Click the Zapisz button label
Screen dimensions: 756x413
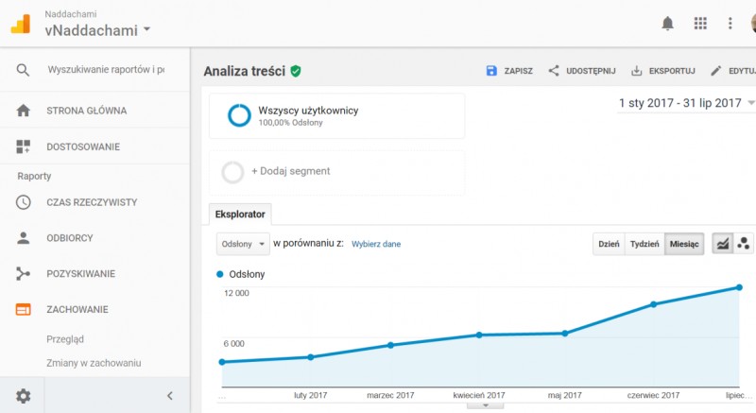click(x=518, y=71)
